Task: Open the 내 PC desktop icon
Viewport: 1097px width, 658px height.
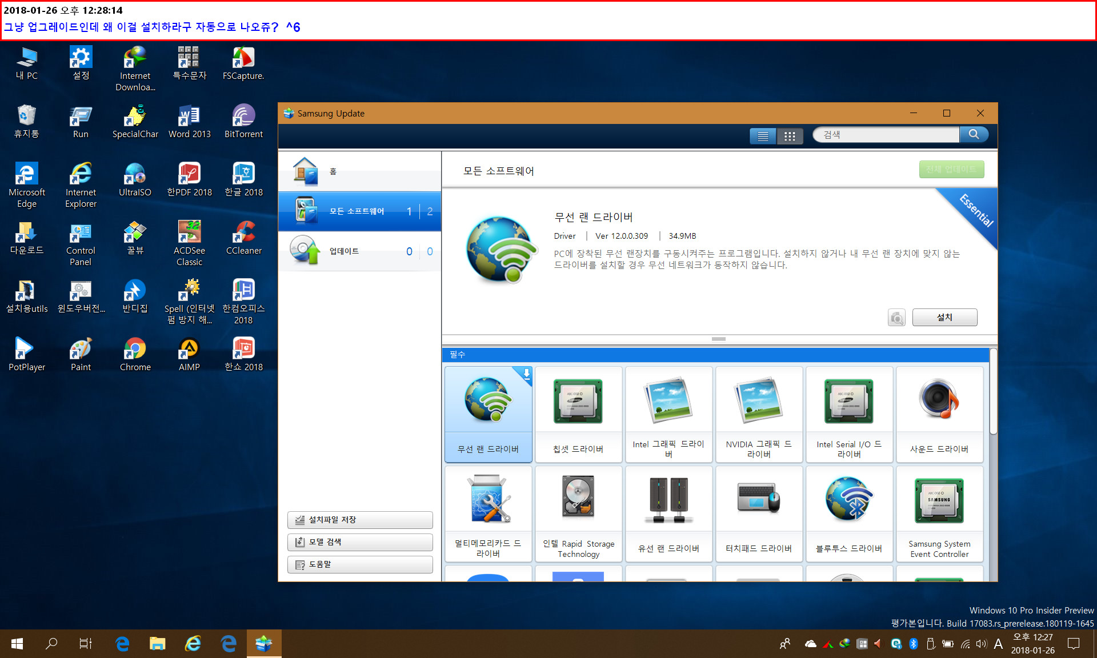Action: (27, 63)
